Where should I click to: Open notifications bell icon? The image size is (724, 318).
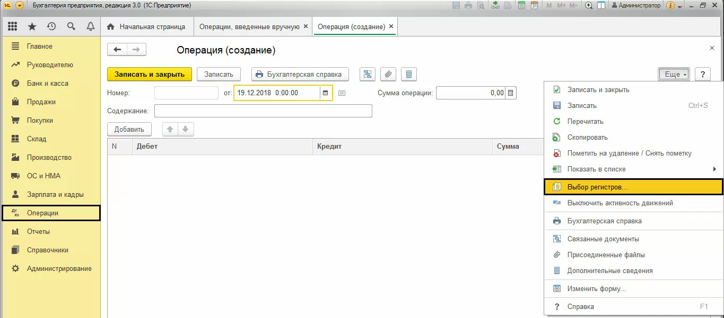click(x=90, y=26)
